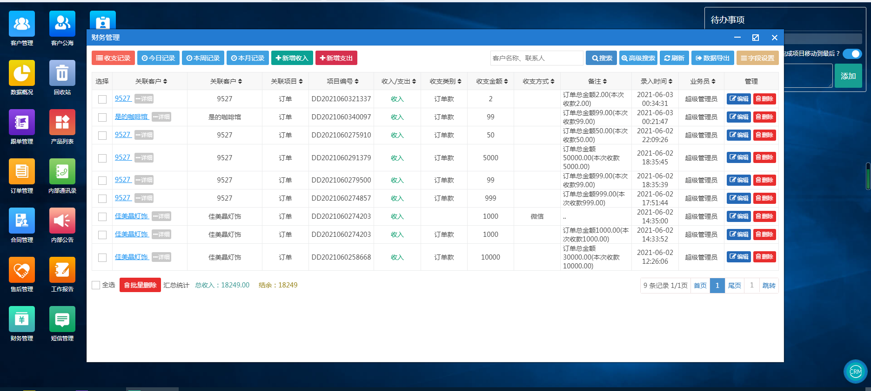Toggle the blue switch in 待办事项 panel
Image resolution: width=871 pixels, height=391 pixels.
point(852,54)
